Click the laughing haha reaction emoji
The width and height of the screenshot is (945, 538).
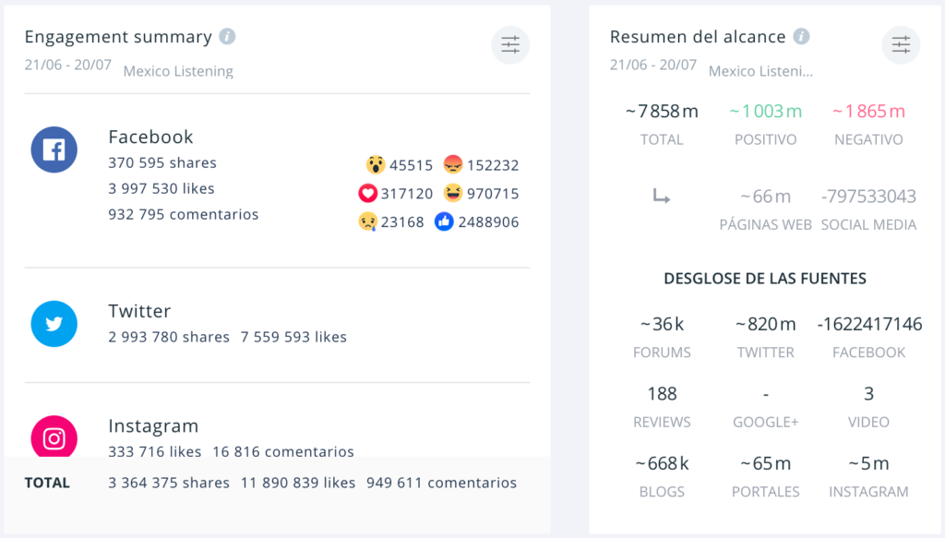453,194
